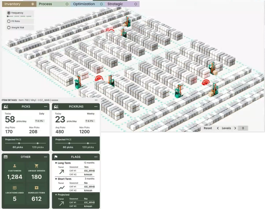Open the PICKS panel three-dot menu
Viewport: 265px width, 209px height.
(x=45, y=107)
